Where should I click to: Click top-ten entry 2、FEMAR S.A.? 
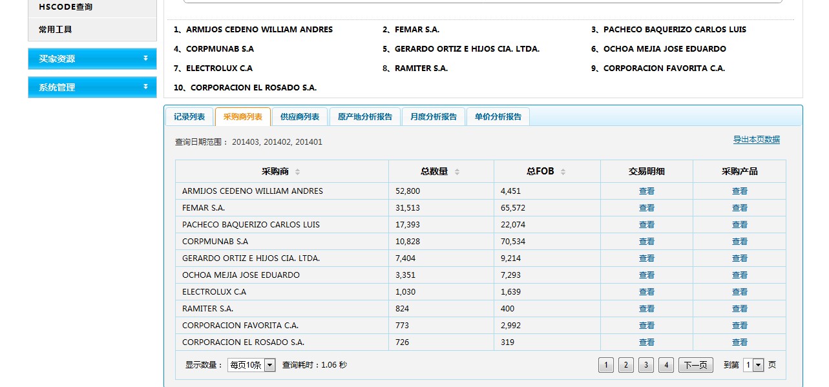point(411,30)
